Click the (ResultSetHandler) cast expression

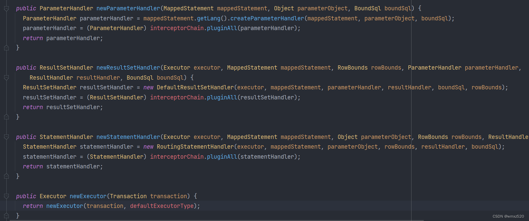(117, 98)
